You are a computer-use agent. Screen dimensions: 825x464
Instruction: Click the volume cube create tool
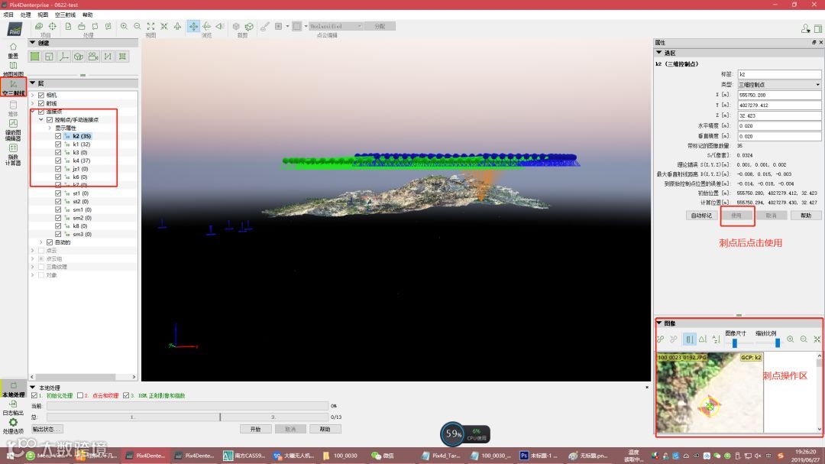coord(79,57)
